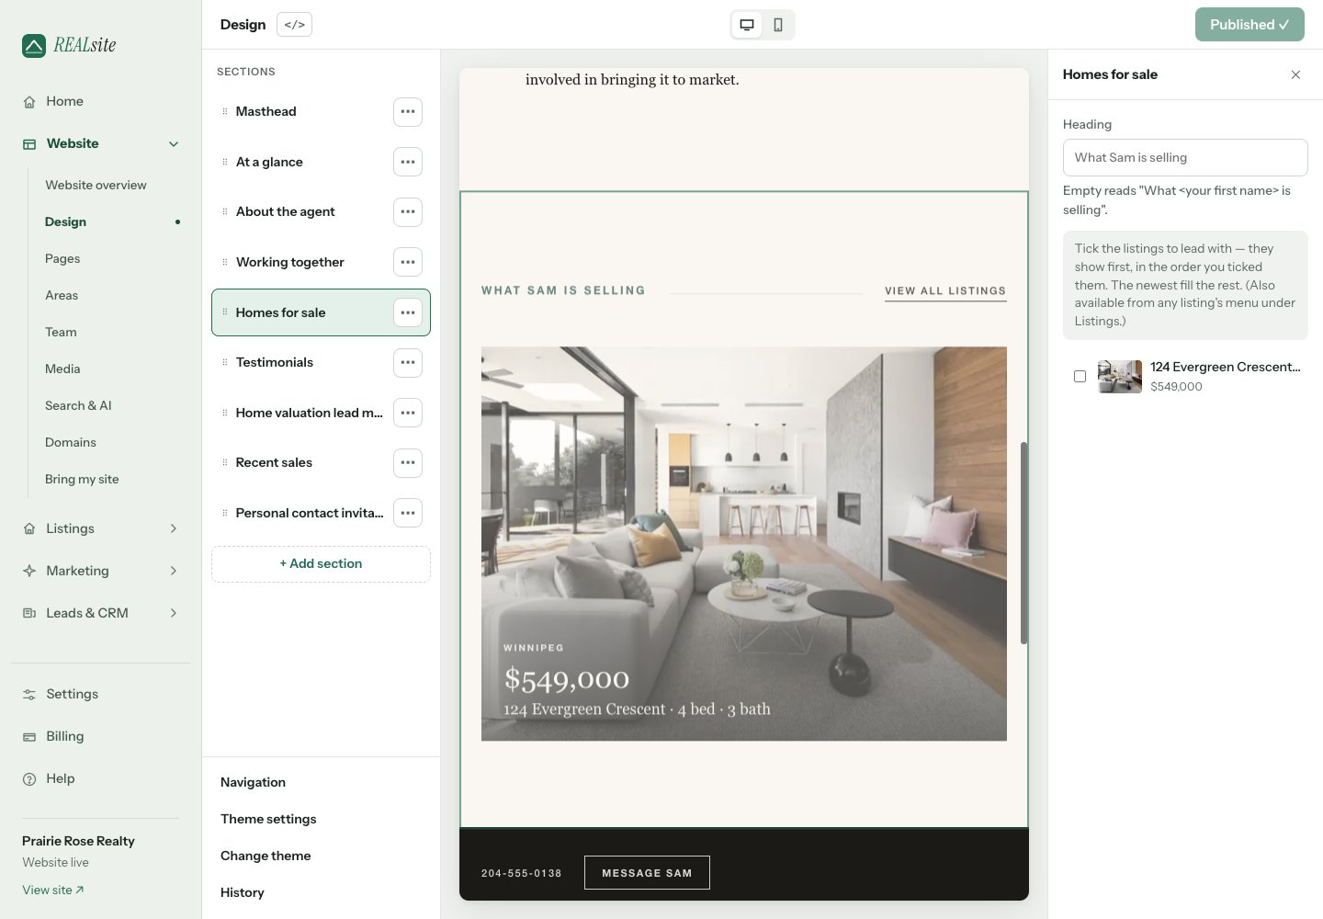
Task: Open options menu for At a glance section
Action: (408, 162)
